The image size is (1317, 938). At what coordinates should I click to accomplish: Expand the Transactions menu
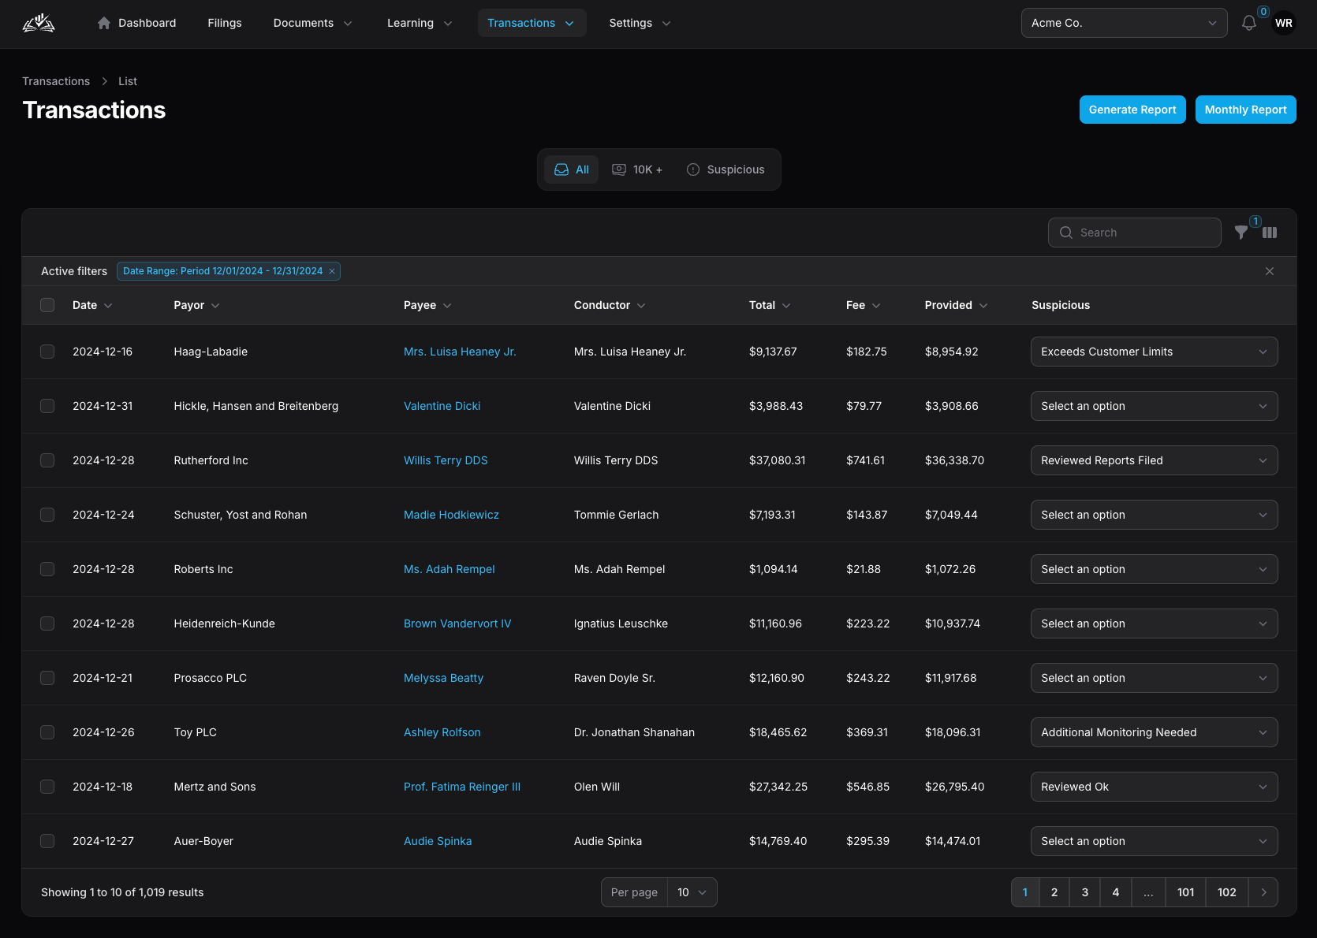[532, 23]
